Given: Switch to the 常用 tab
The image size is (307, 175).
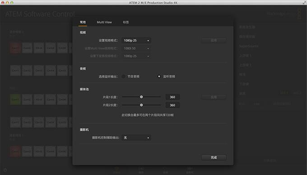Looking at the screenshot, I should click(83, 22).
